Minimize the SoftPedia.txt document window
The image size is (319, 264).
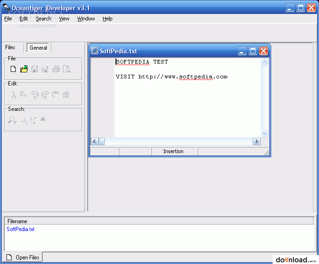242,51
